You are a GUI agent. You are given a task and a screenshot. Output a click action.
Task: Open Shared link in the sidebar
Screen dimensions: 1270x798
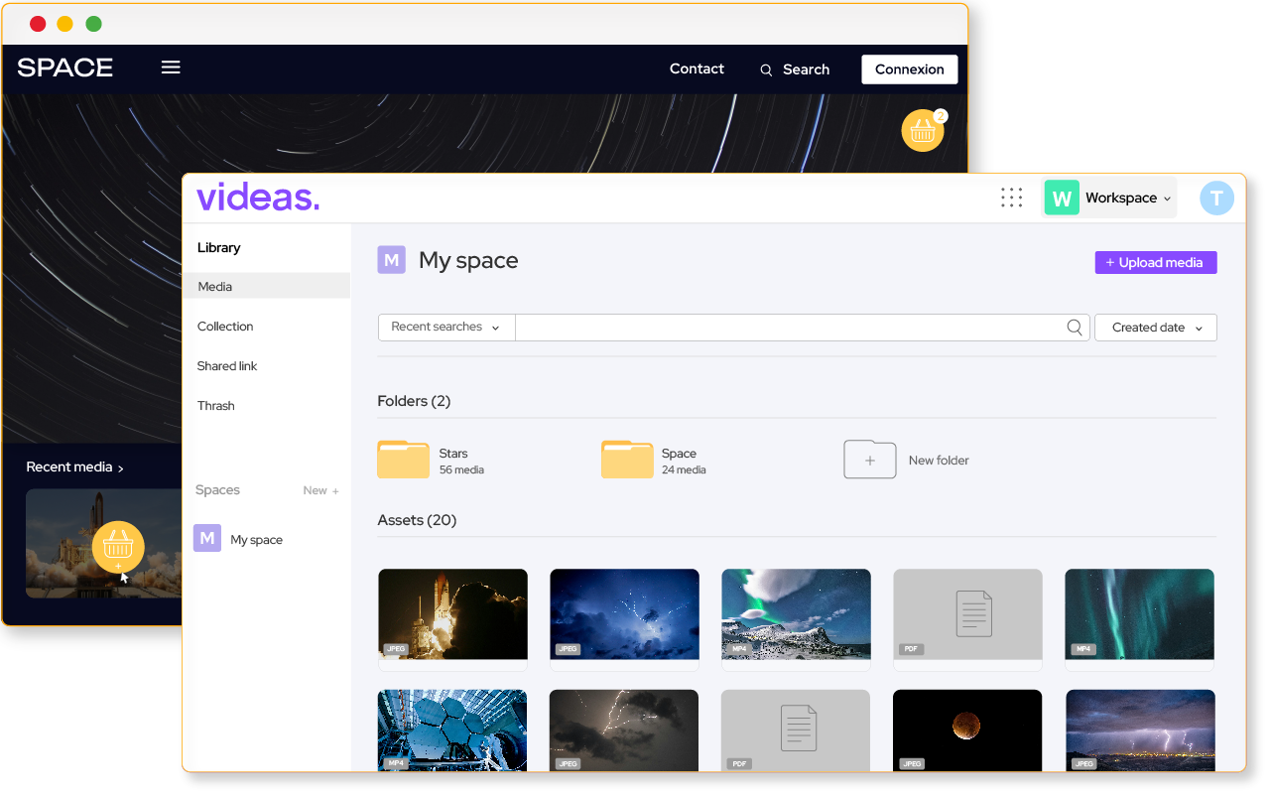click(227, 366)
